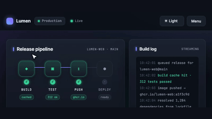The image size is (212, 119).
Task: Click the "LUMEN-WEB · MAIN" branch label
Action: 103,49
